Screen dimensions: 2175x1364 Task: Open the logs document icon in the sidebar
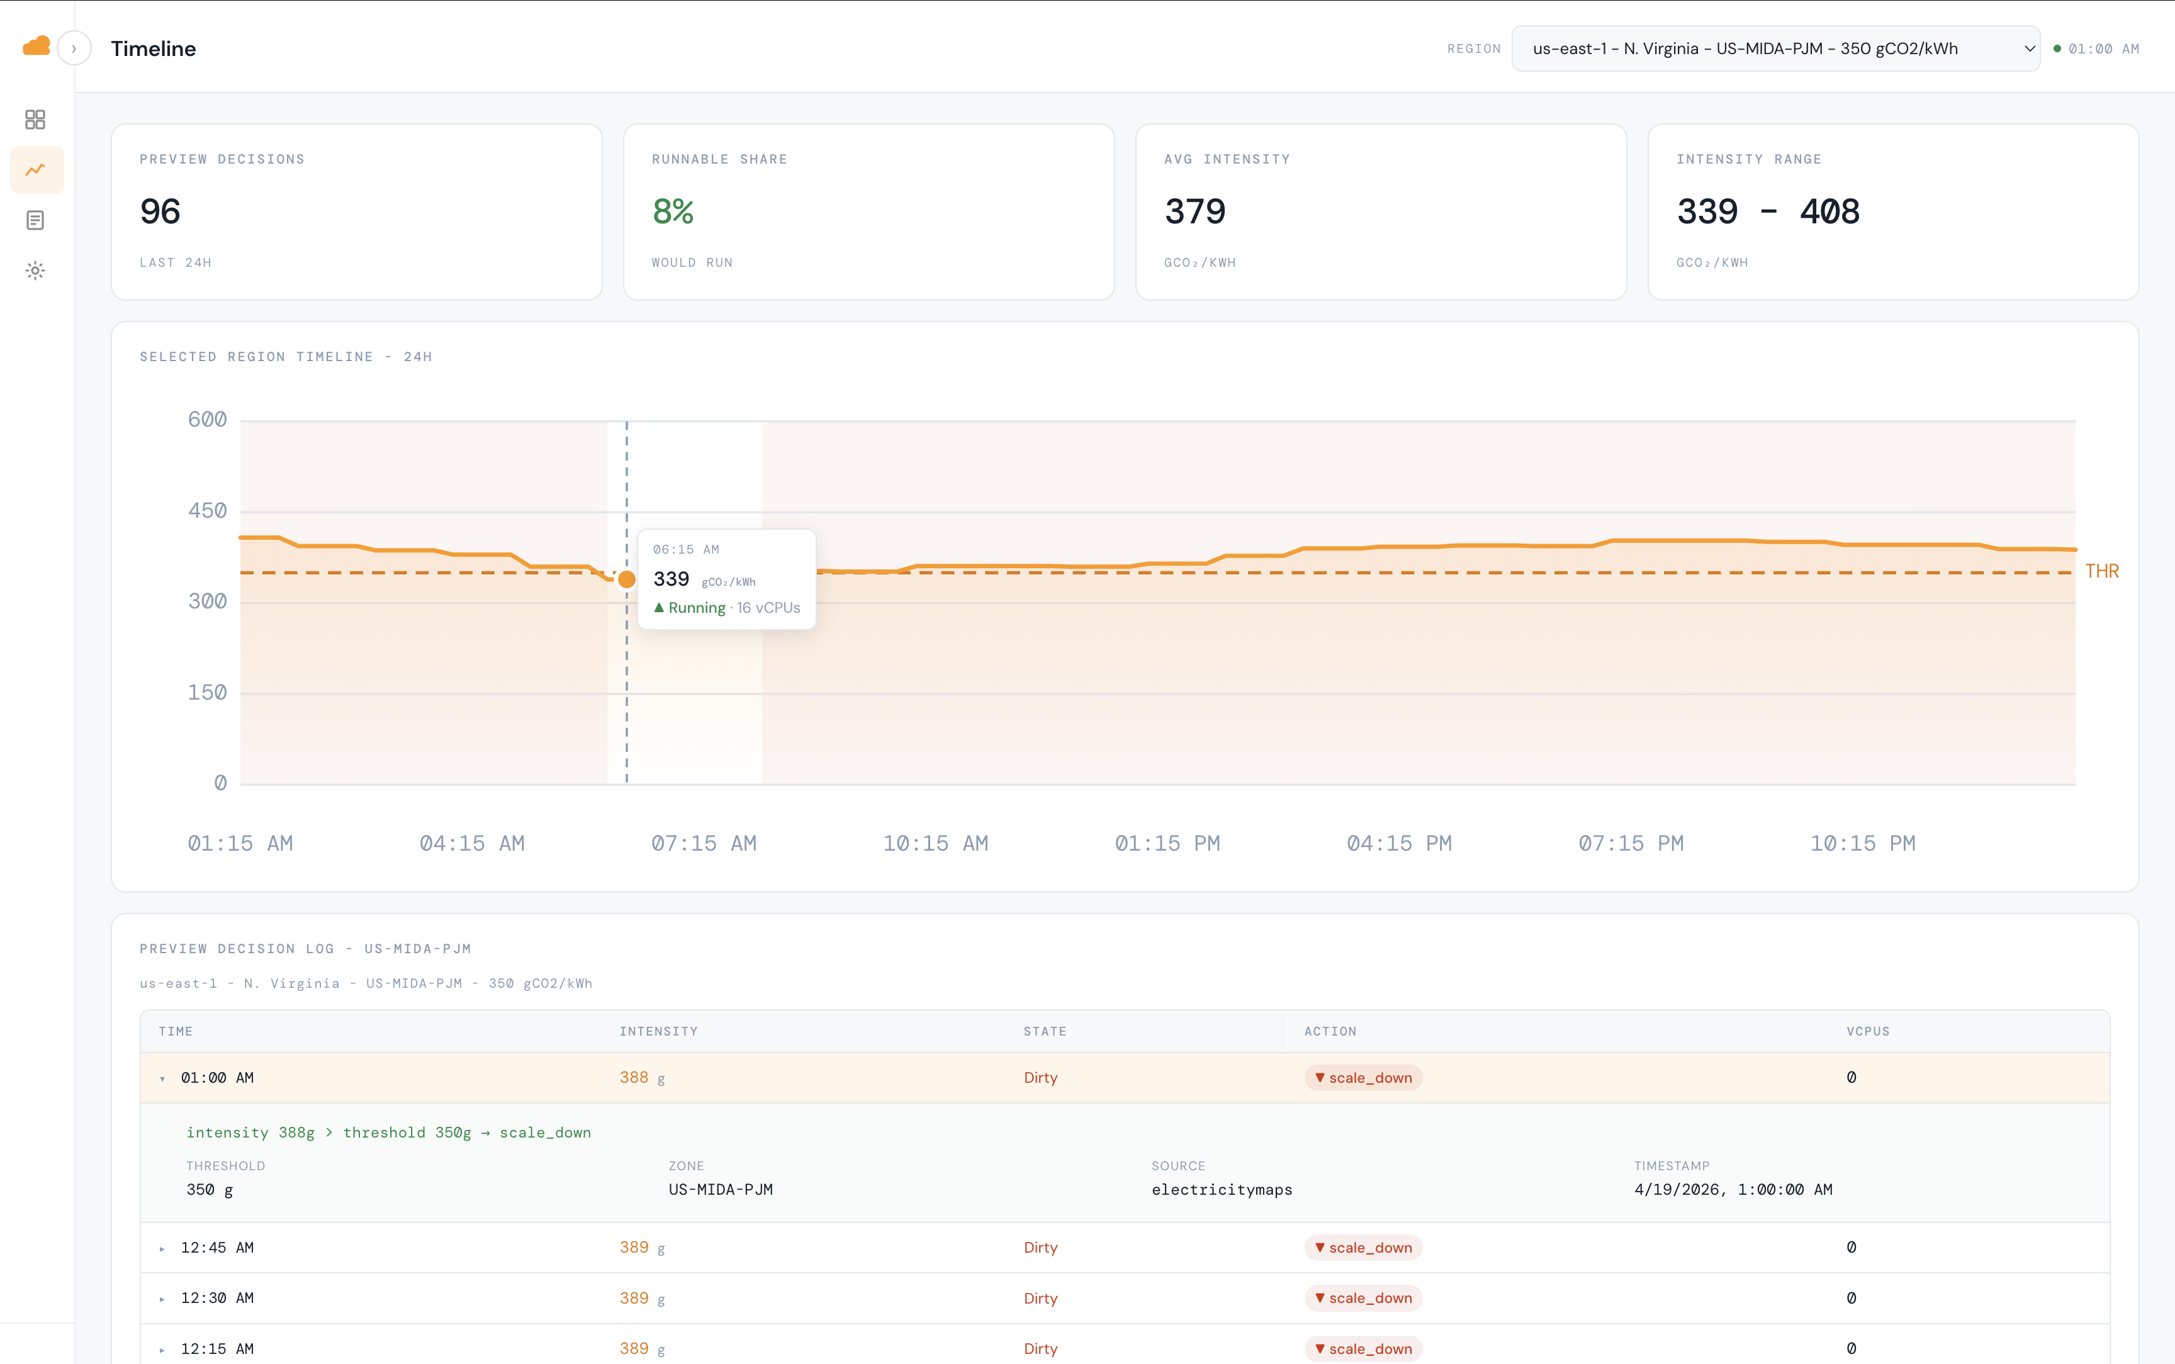[x=35, y=220]
